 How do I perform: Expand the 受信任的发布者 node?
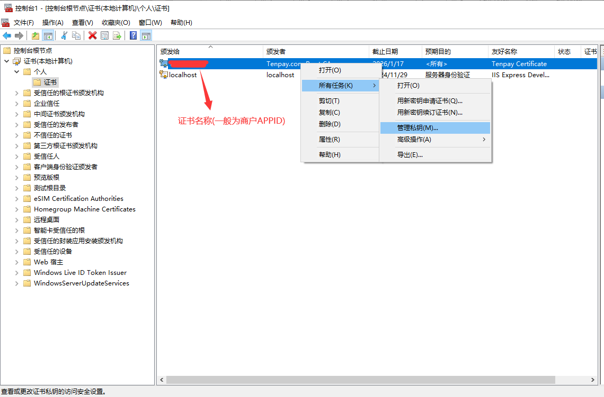click(x=16, y=125)
